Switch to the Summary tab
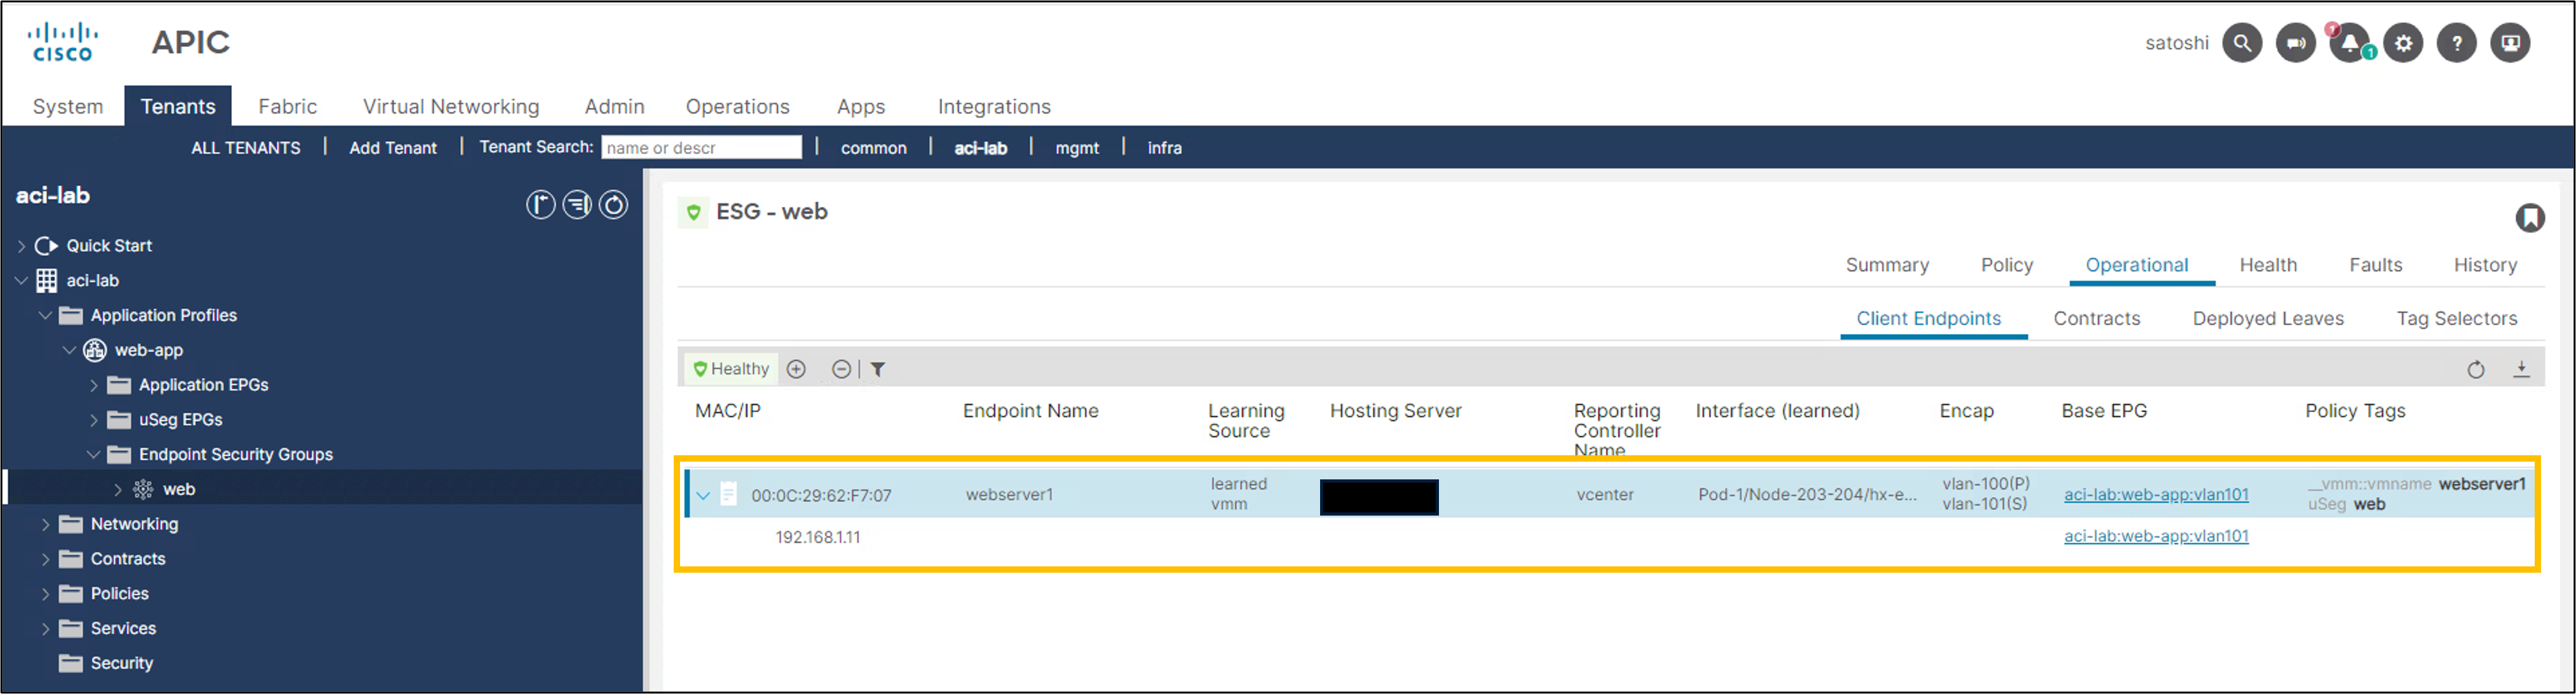The width and height of the screenshot is (2576, 694). [x=1887, y=265]
